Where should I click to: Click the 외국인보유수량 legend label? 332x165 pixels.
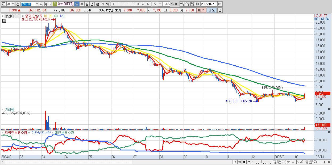tap(15, 132)
